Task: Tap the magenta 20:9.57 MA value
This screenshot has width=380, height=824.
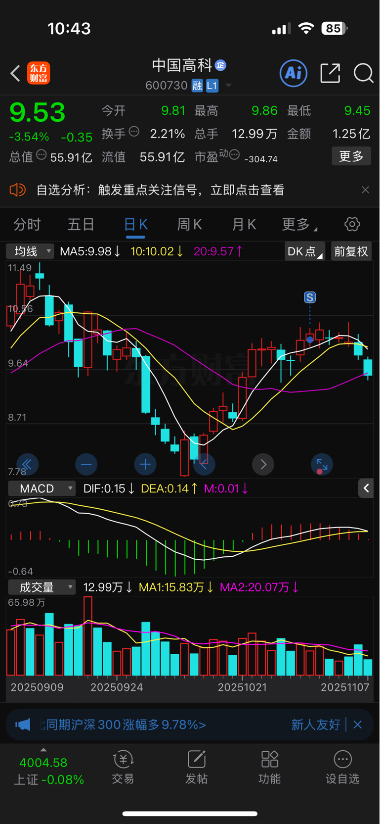Action: (x=218, y=251)
